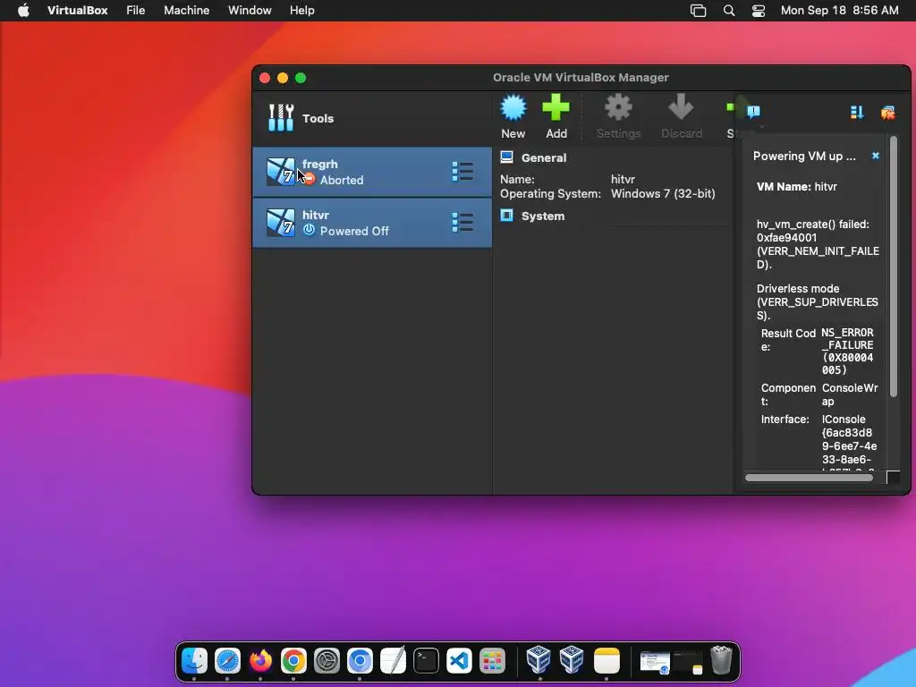Click the Tools label in sidebar
The image size is (916, 687).
318,118
